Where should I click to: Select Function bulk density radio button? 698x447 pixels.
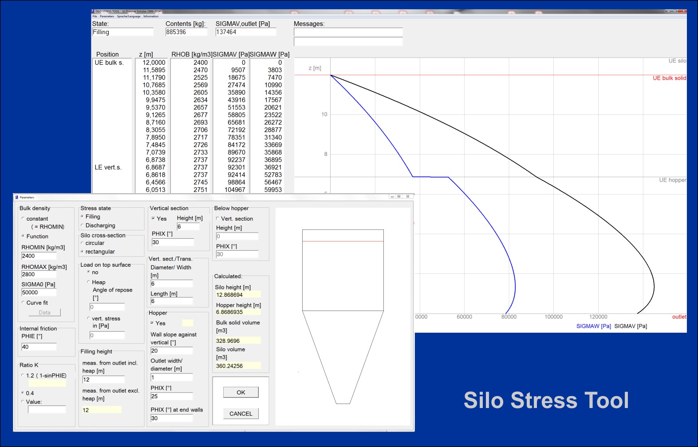click(23, 236)
